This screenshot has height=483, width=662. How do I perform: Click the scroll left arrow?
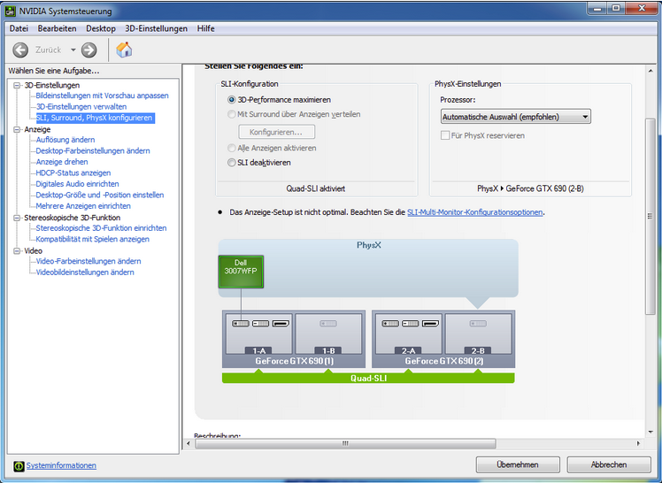(x=189, y=443)
